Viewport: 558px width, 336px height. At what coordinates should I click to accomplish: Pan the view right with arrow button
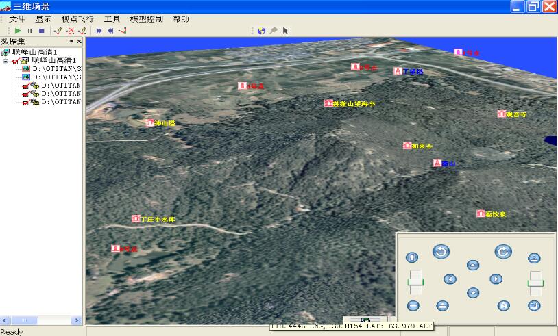495,279
